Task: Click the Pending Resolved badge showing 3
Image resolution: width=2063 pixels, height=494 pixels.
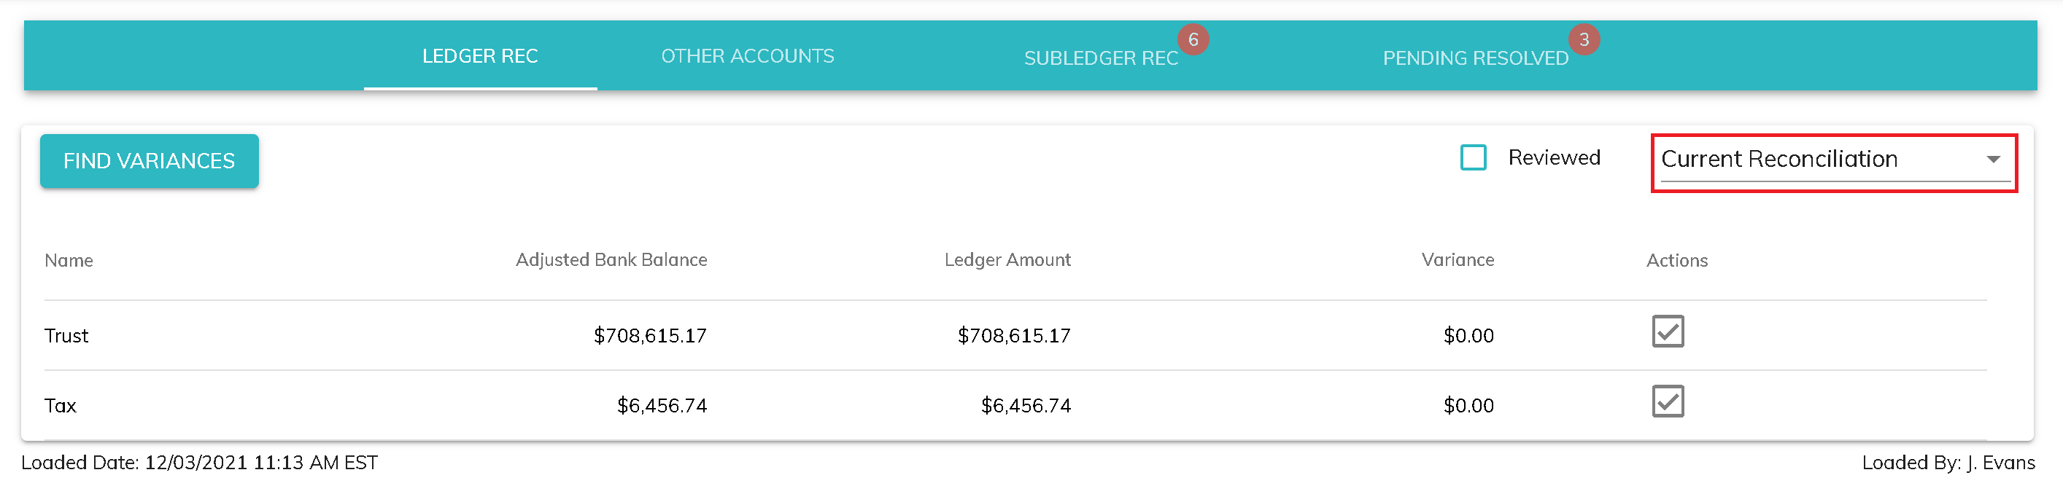Action: coord(1583,39)
